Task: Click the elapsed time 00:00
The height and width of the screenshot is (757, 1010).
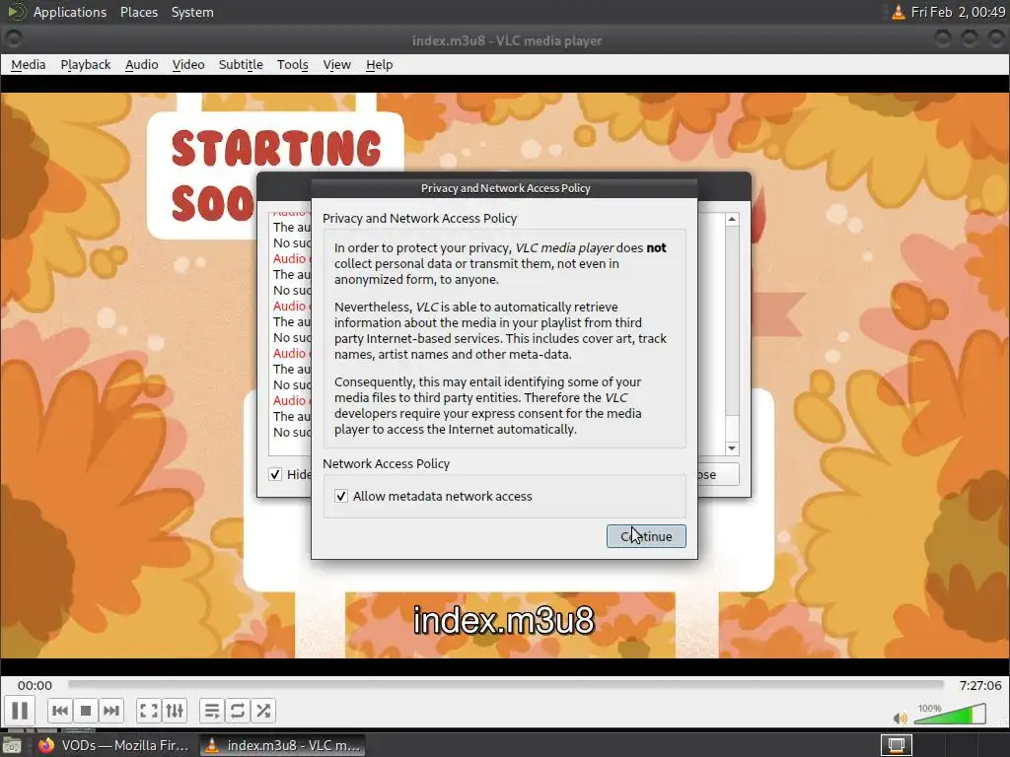Action: 35,686
